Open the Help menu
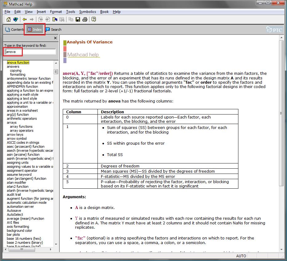 117,12
